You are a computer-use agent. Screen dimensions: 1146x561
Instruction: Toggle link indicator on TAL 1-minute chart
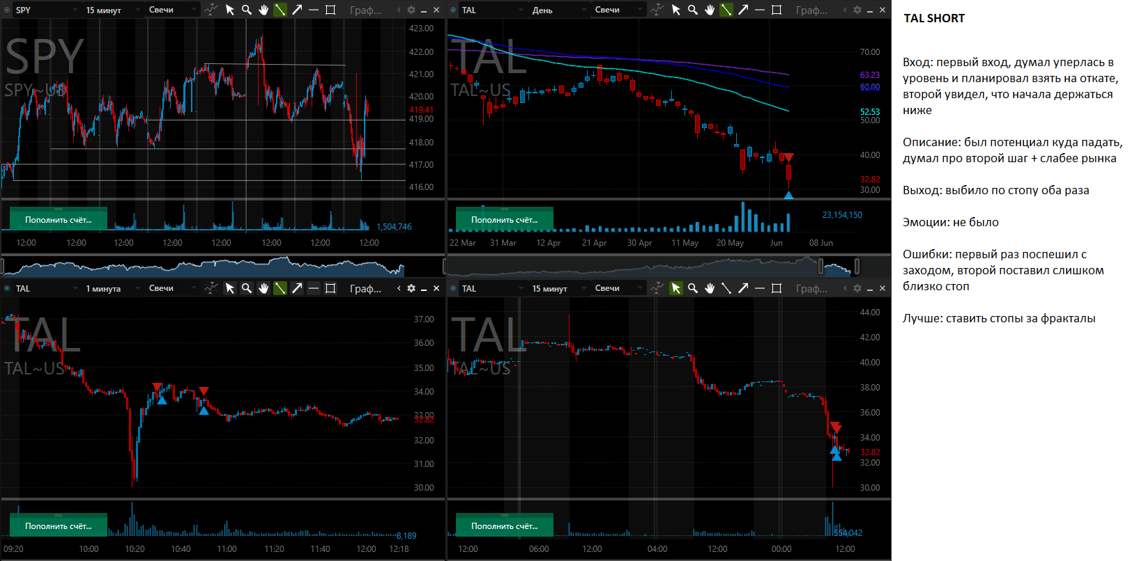click(7, 288)
